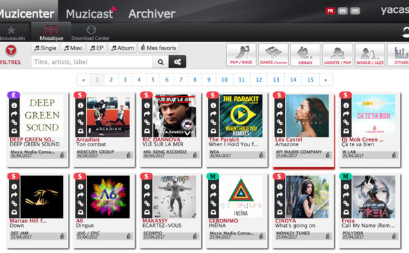Toggle the Single filter

click(46, 48)
